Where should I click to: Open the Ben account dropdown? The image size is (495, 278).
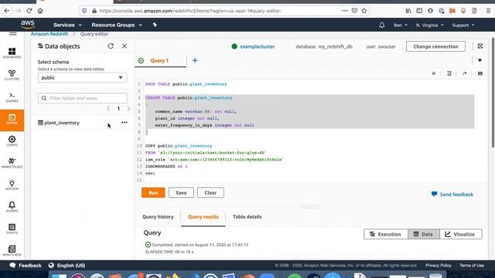coord(401,25)
